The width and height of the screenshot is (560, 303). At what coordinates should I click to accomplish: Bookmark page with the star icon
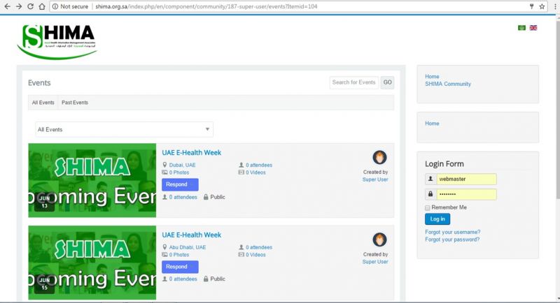point(542,6)
